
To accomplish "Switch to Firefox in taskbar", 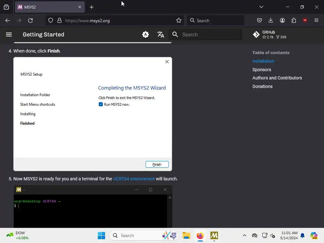I will pyautogui.click(x=200, y=235).
